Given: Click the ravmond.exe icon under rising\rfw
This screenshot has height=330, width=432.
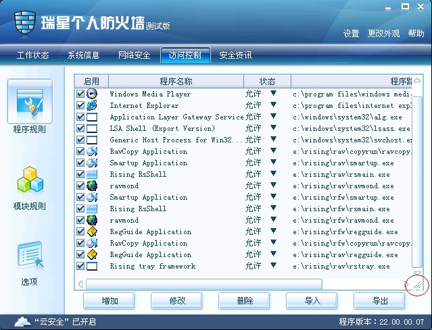Looking at the screenshot, I should tap(92, 220).
